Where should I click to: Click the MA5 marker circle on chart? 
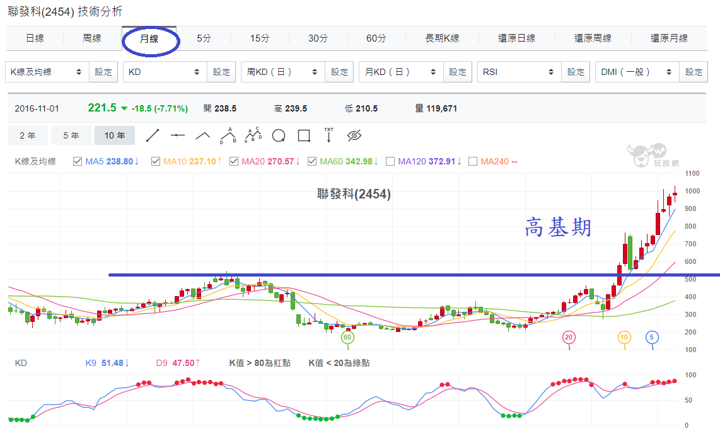click(x=651, y=337)
